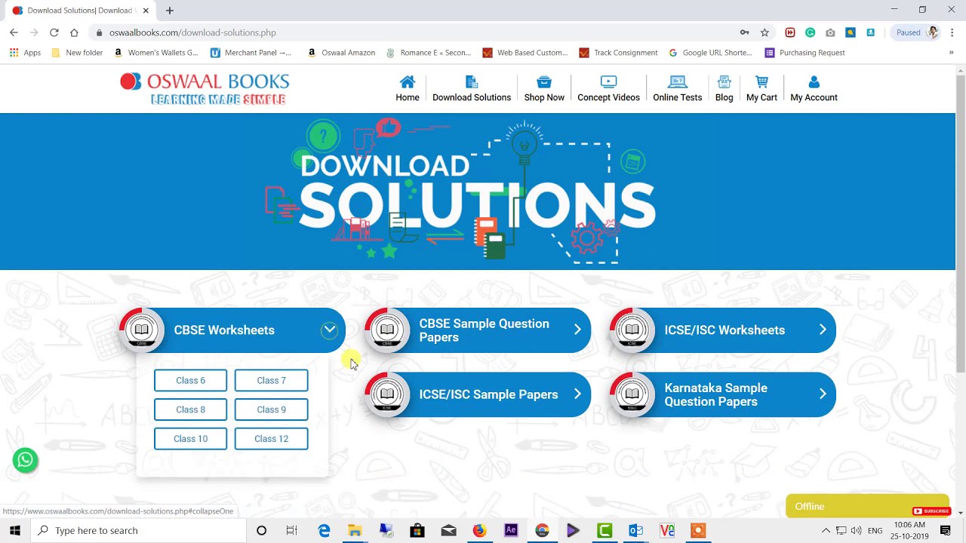The width and height of the screenshot is (966, 543).
Task: Open a new browser tab
Action: coord(170,11)
